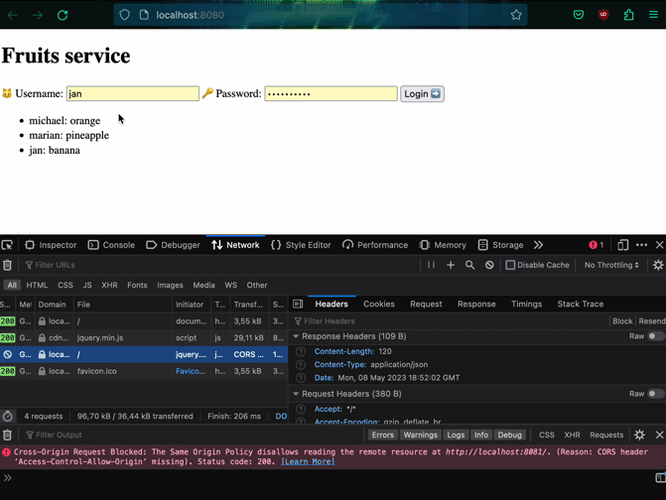Toggle responsive design mode icon
Viewport: 666px width, 500px height.
pyautogui.click(x=622, y=245)
